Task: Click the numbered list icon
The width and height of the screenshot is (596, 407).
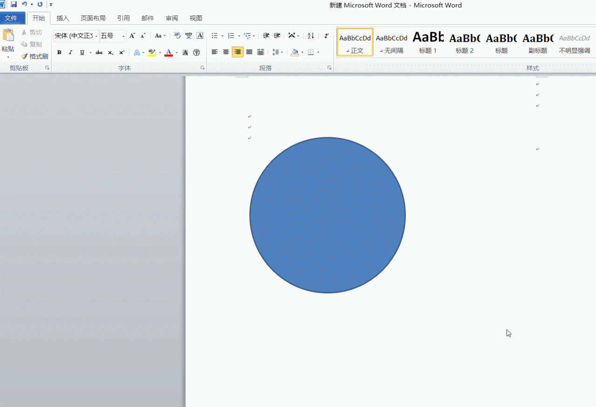Action: [231, 36]
